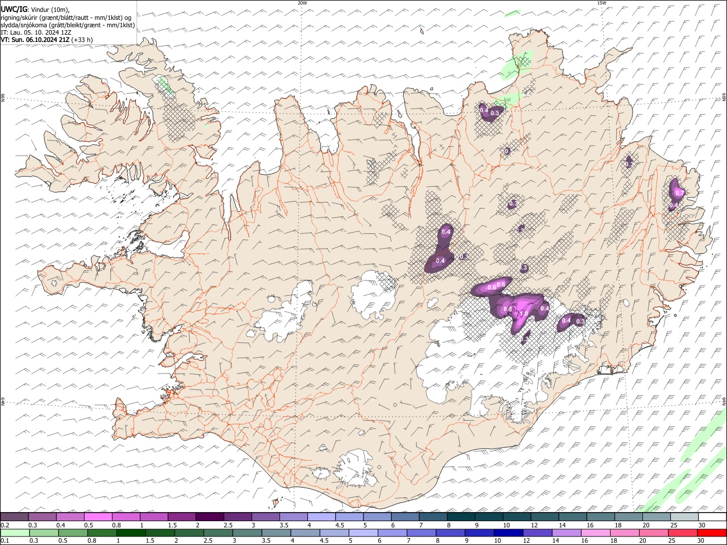Click the 'rigning/skúrir' legend description line
The width and height of the screenshot is (727, 545).
tap(66, 18)
